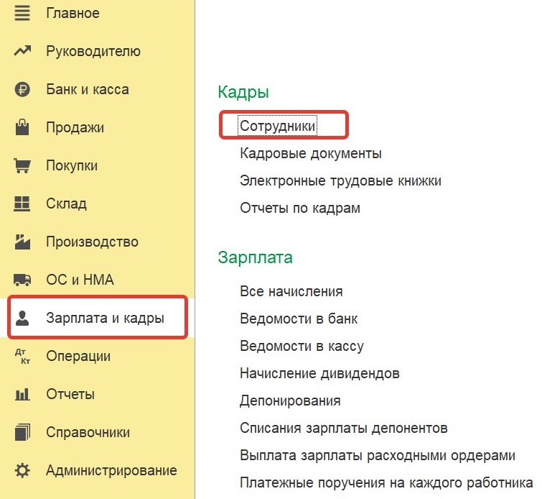Screen dimensions: 542x499
Task: Open the Депонирования link
Action: 290,400
